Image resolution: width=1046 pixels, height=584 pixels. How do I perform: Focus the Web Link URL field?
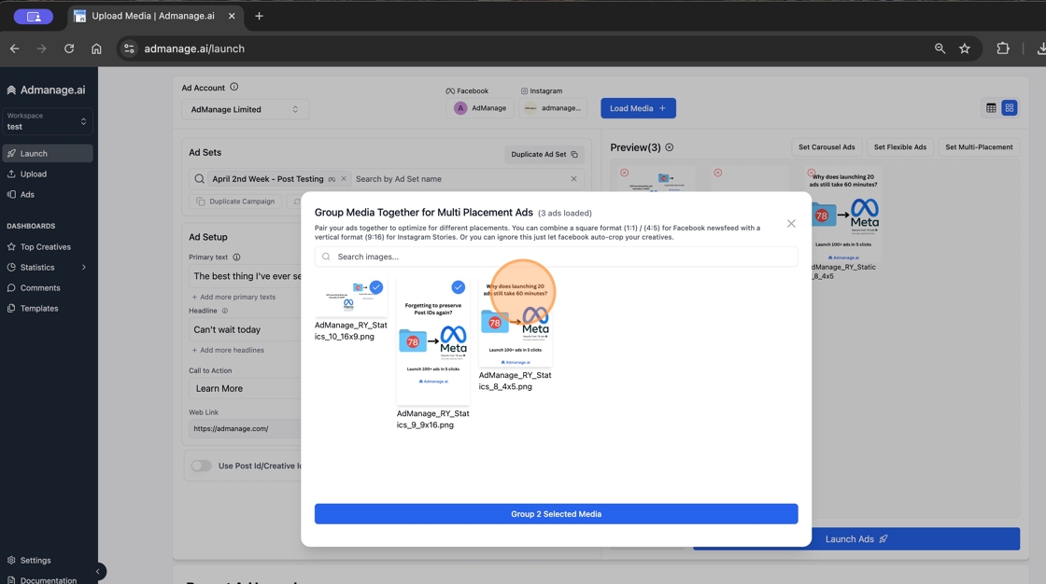(x=244, y=428)
